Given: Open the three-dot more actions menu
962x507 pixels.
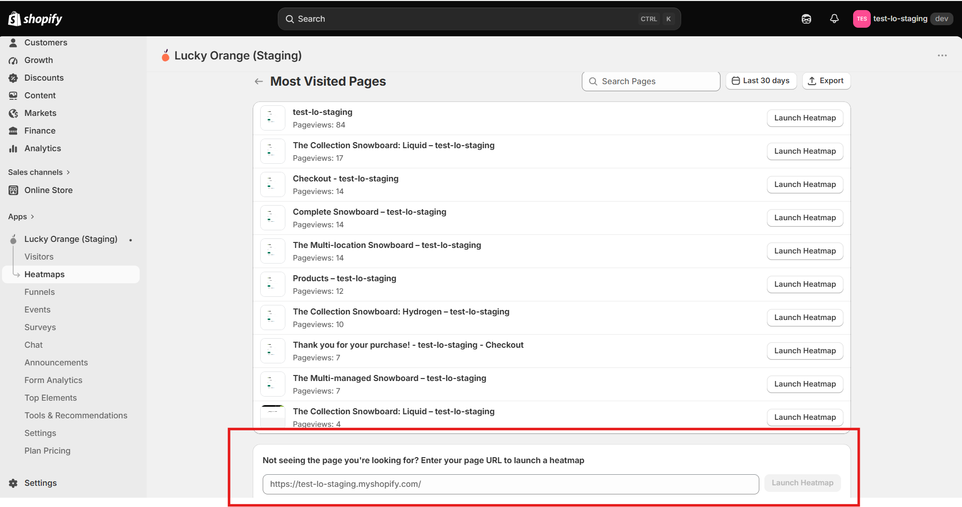Looking at the screenshot, I should (942, 55).
